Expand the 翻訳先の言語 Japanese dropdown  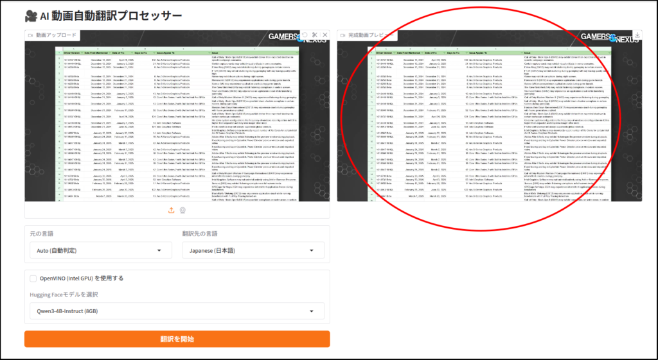pos(253,250)
